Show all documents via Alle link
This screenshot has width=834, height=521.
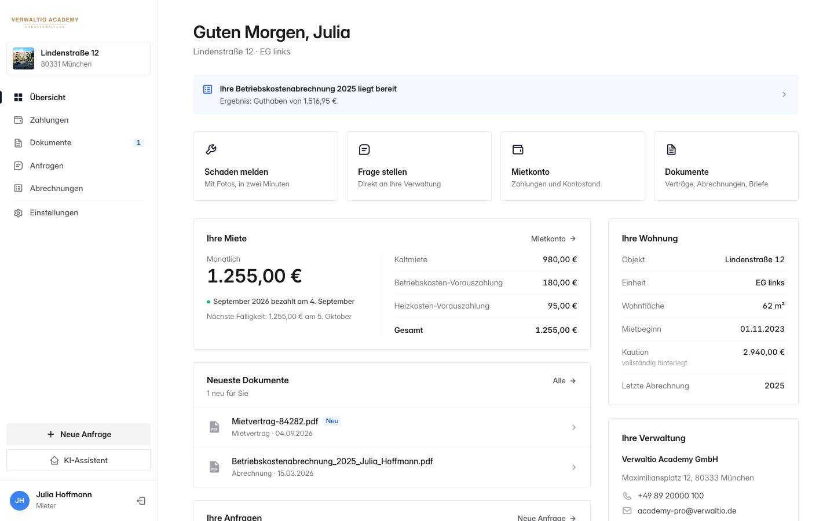tap(565, 381)
